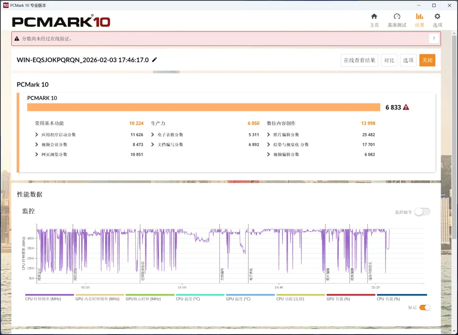Viewport: 458px width, 335px height.
Task: Click the pencil icon to rename result
Action: coord(154,60)
